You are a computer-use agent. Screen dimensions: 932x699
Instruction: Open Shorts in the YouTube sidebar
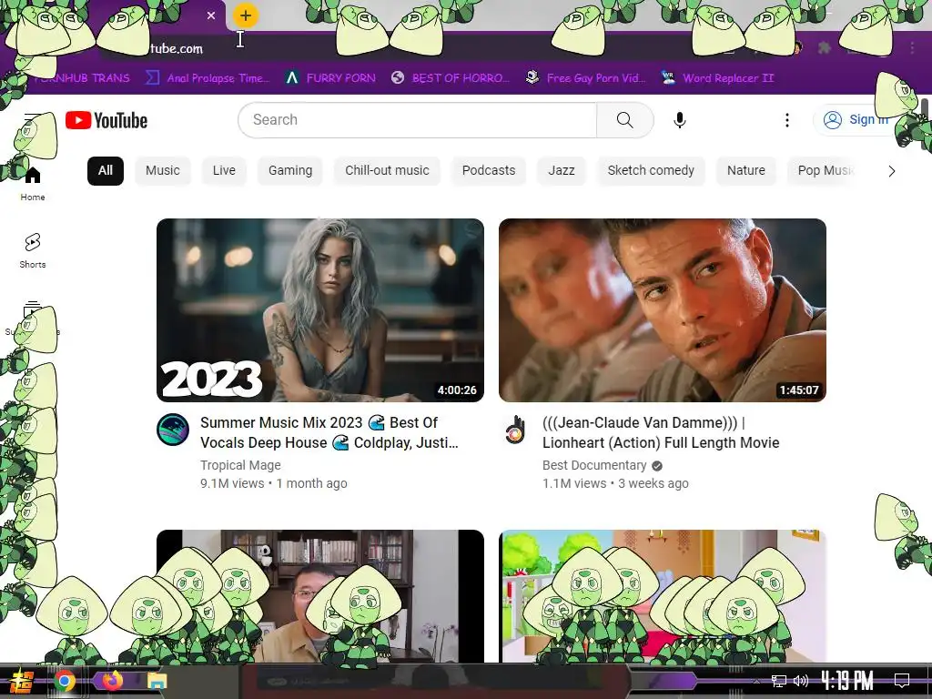tap(33, 251)
